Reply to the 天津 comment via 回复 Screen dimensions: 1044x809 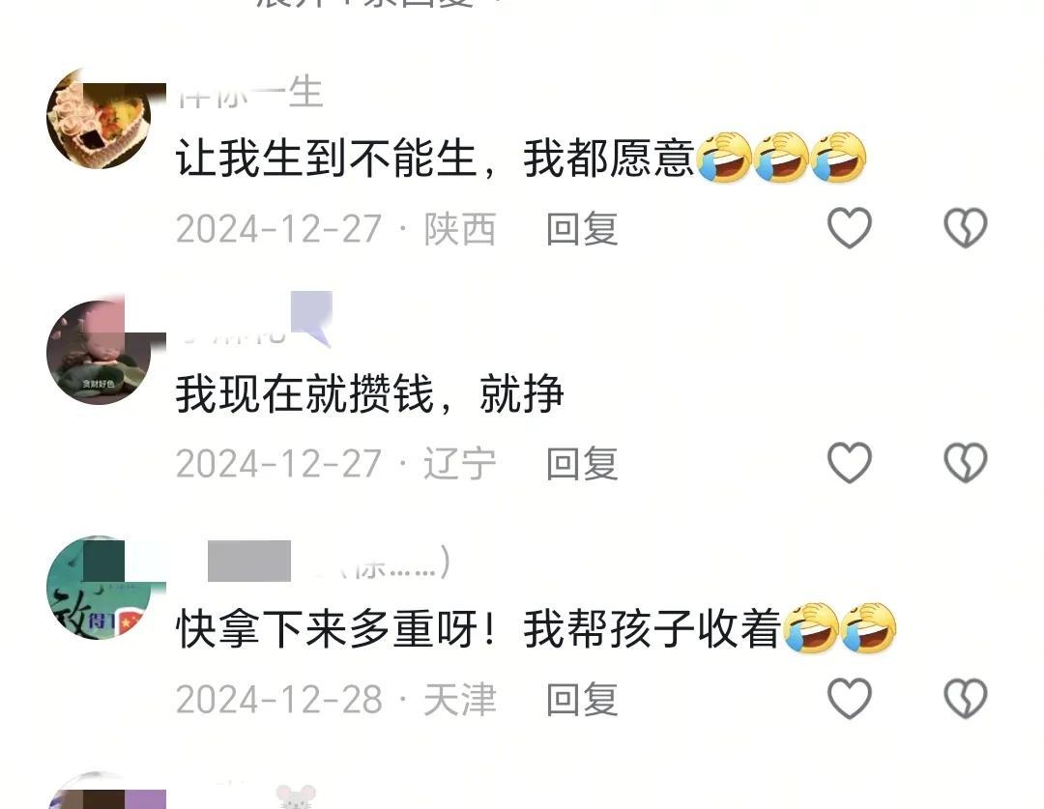[582, 699]
